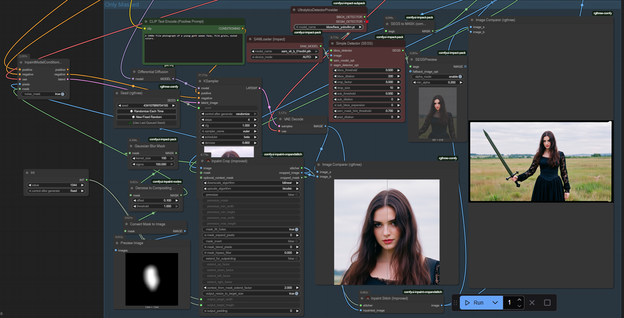Collapse the CLIP Text Encode (Positive Prompt) dot

pos(146,22)
